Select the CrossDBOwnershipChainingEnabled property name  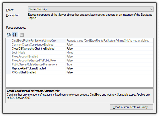[33, 49]
